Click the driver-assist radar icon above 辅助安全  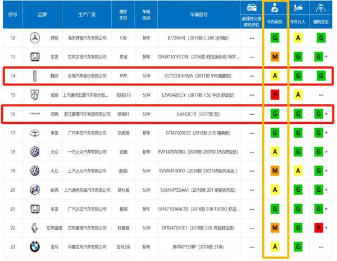[321, 8]
